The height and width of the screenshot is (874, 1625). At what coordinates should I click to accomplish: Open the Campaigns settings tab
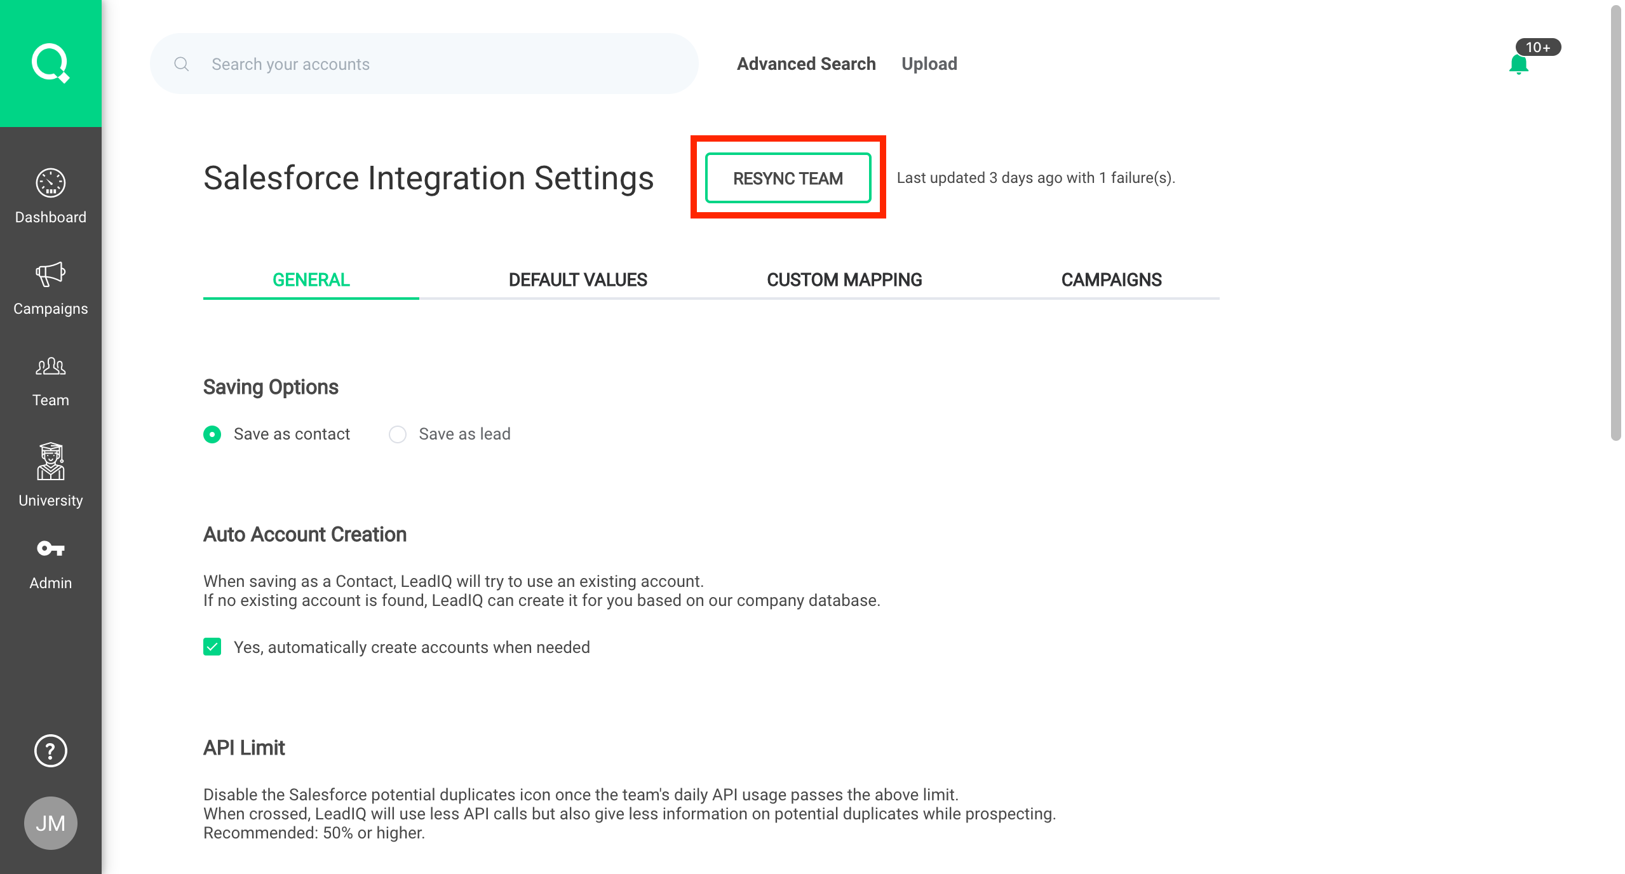[x=1111, y=280]
